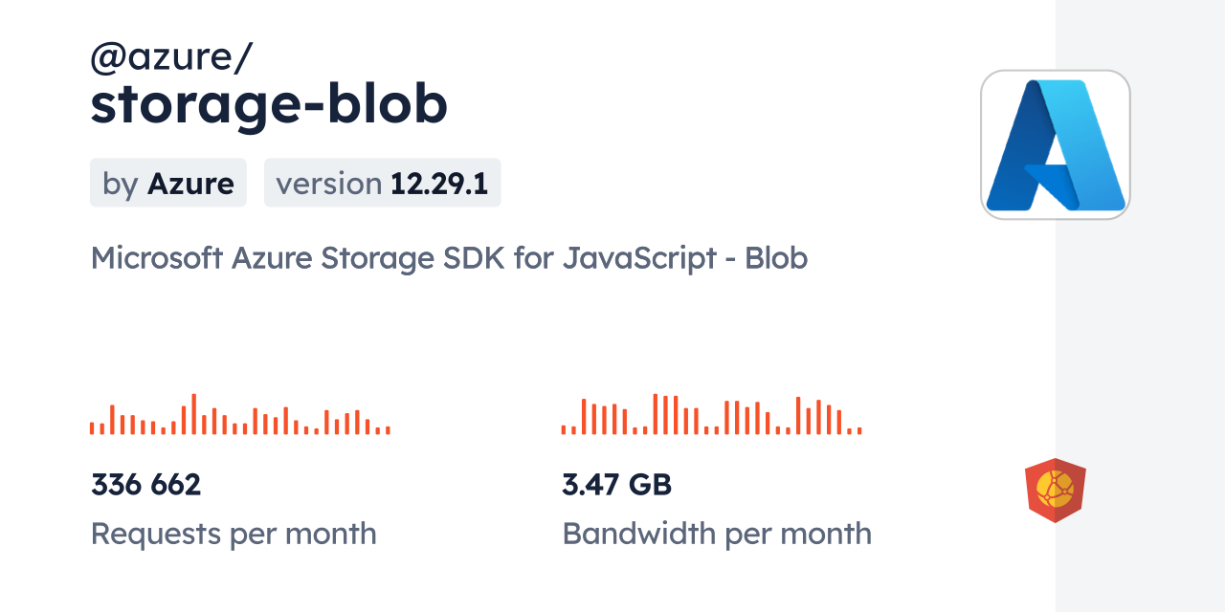Click the Azure logo icon
This screenshot has width=1225, height=612.
(x=1055, y=144)
